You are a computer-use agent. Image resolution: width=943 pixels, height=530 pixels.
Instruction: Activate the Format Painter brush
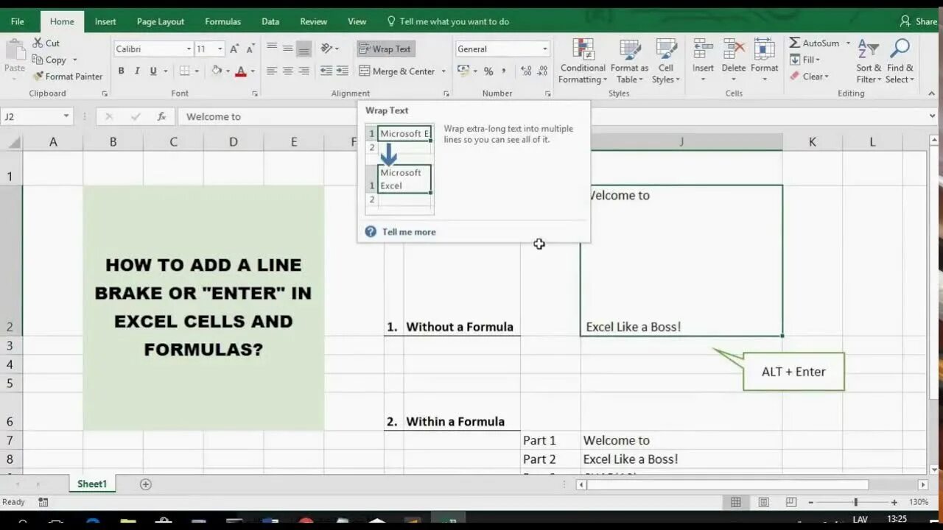(68, 76)
